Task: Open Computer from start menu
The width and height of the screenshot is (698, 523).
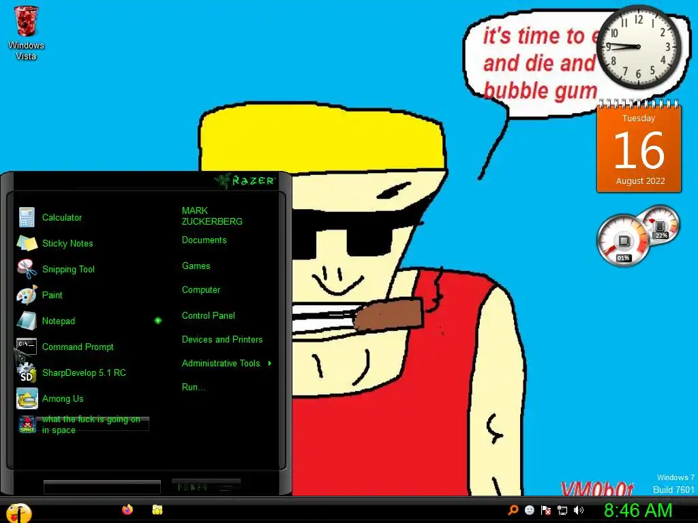Action: 201,290
